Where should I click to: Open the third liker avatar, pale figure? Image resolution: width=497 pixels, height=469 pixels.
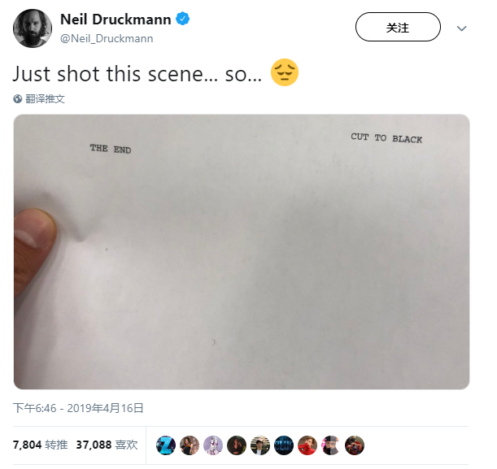213,445
